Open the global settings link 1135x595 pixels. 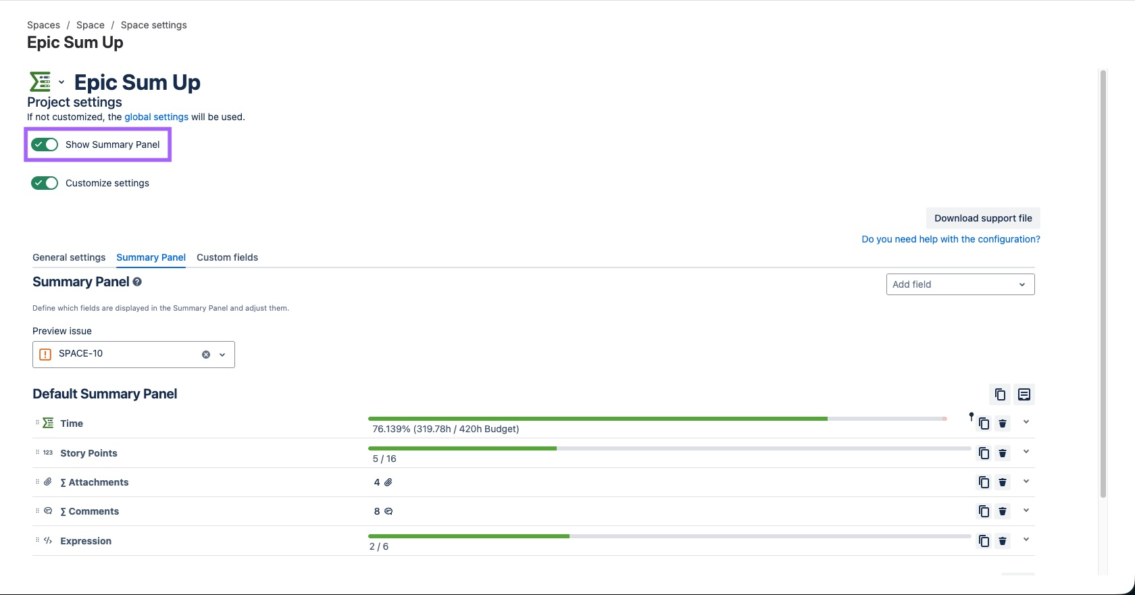(156, 117)
